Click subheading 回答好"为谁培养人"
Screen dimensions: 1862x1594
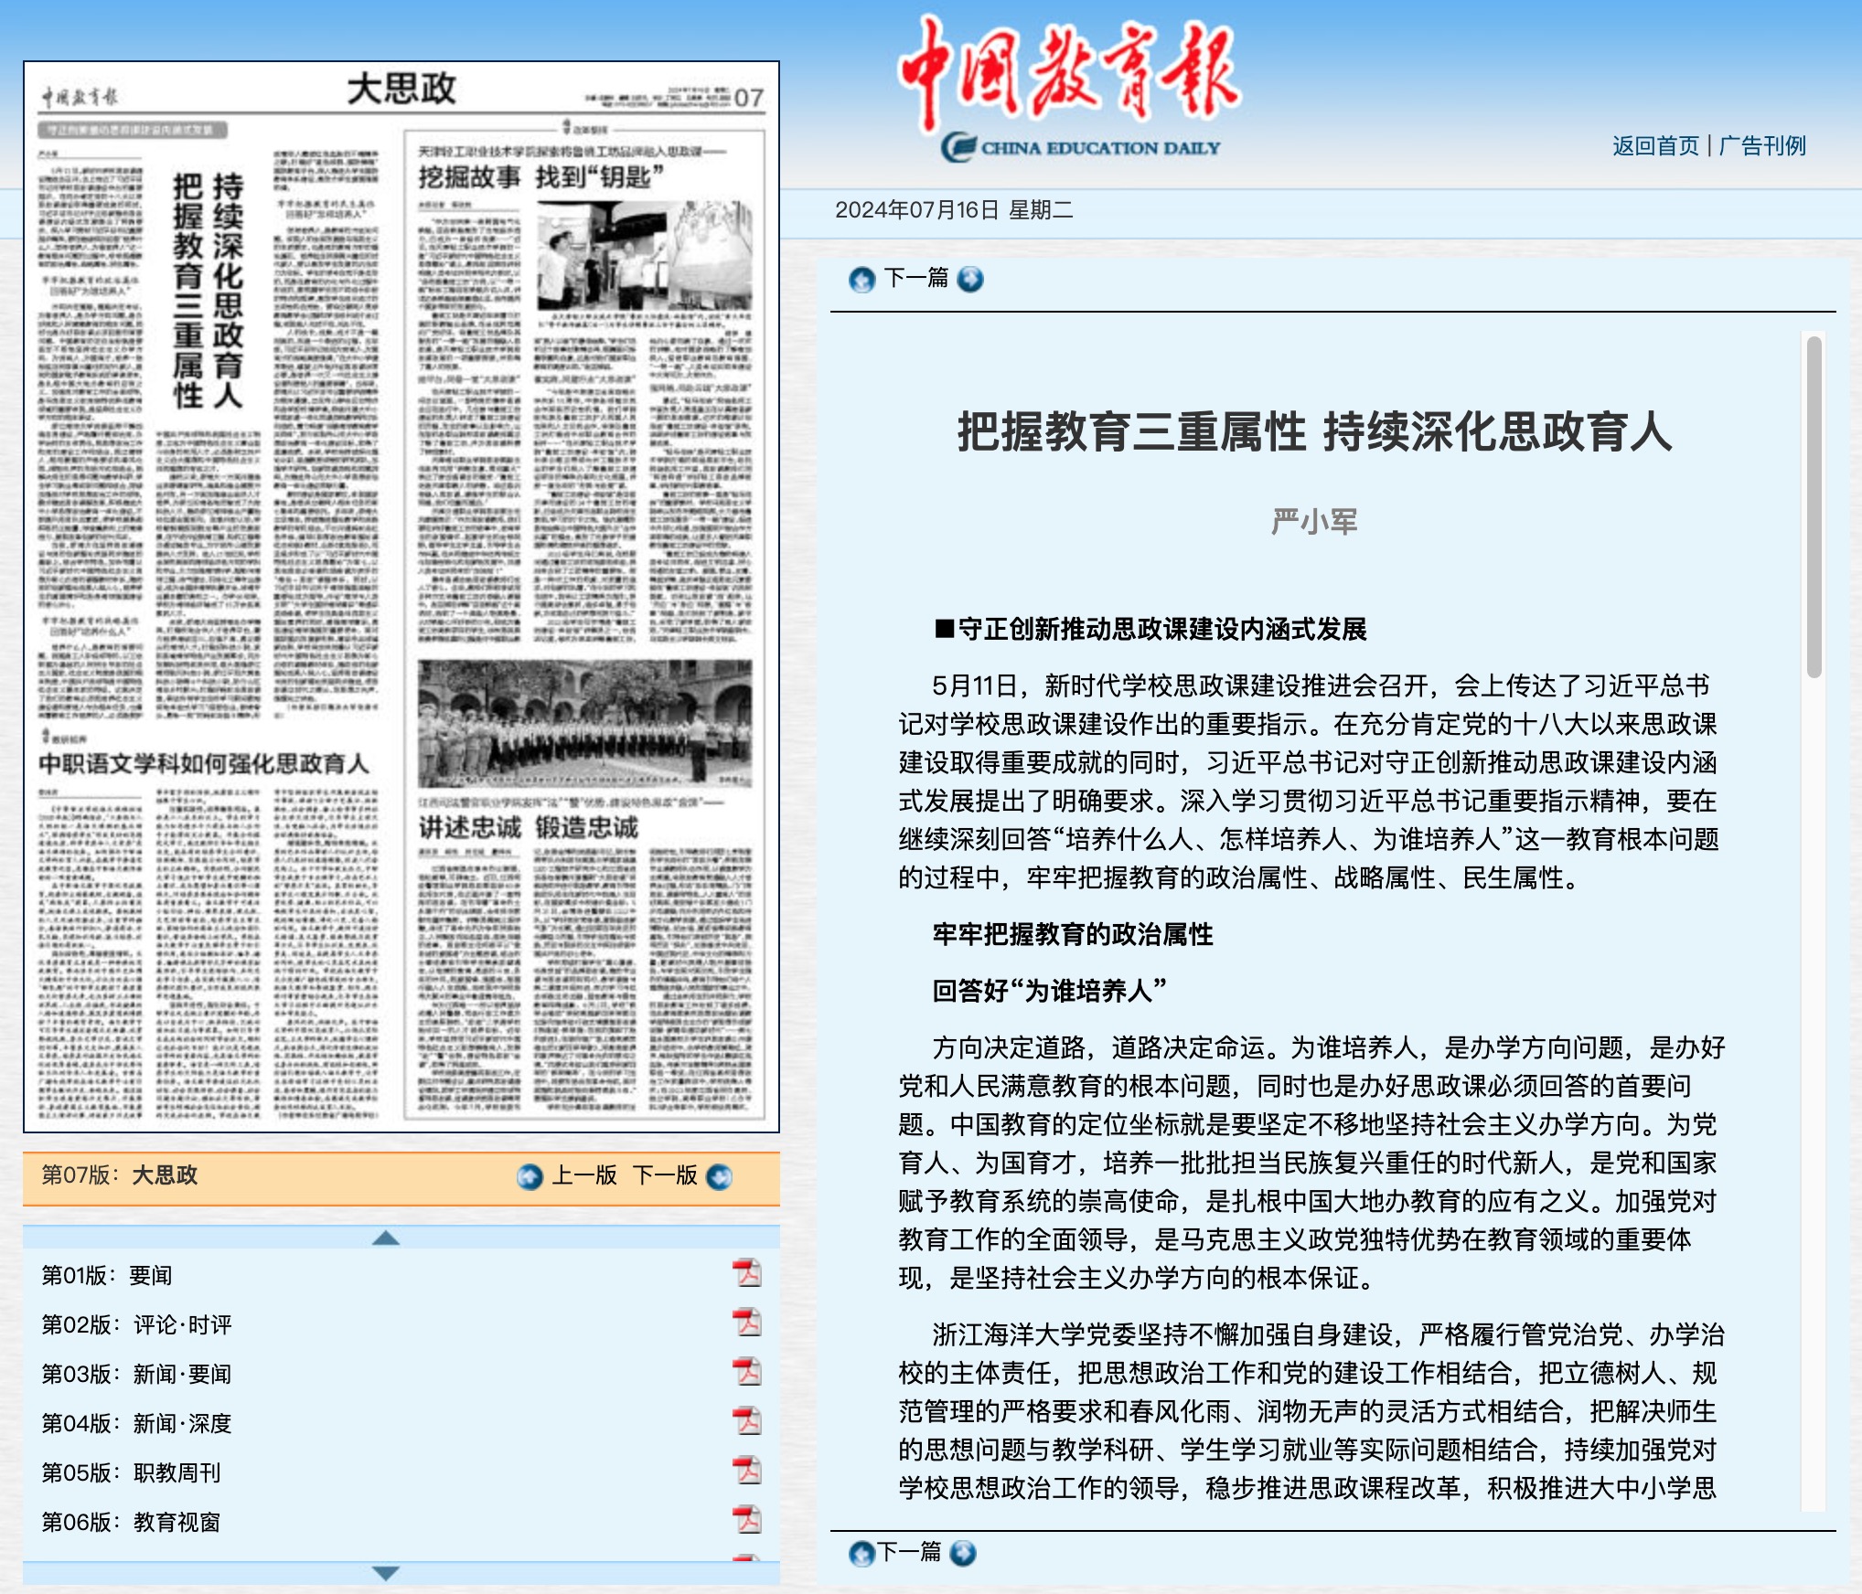coord(1049,991)
